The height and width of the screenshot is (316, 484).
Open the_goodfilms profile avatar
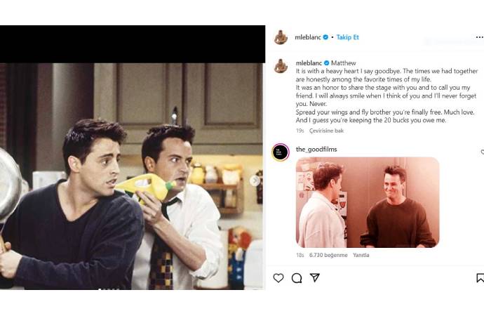281,152
